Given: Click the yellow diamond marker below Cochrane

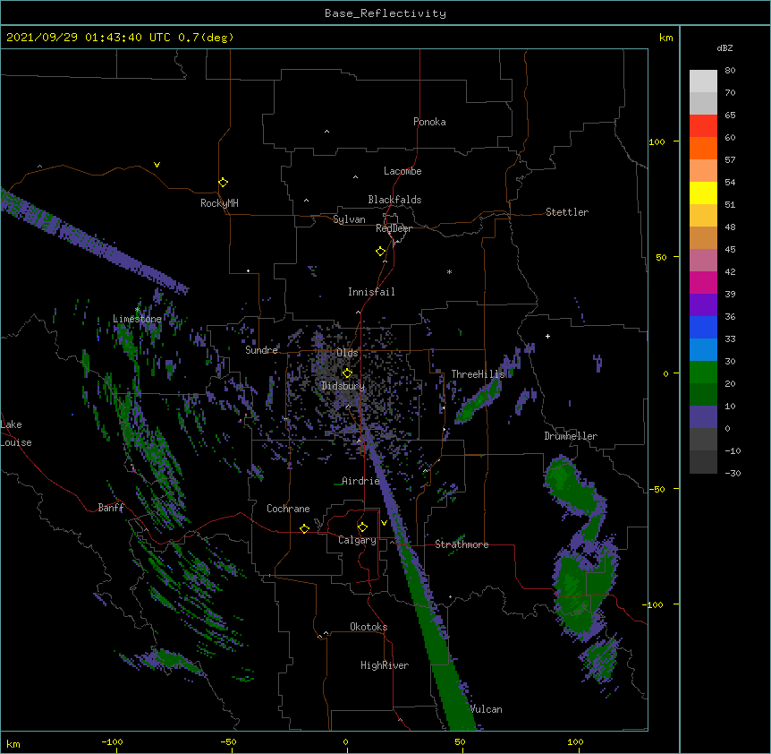Looking at the screenshot, I should 304,528.
